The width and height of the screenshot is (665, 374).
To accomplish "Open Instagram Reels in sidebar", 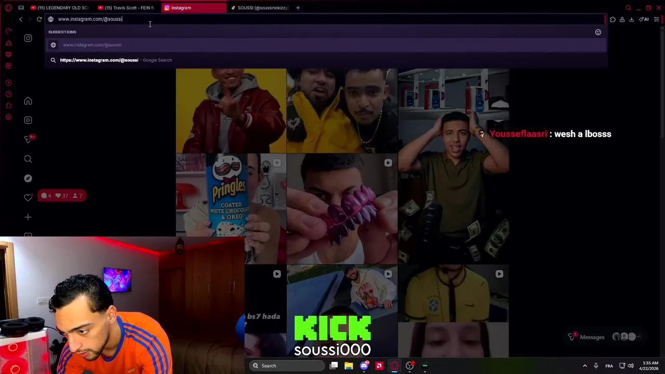I will [28, 120].
